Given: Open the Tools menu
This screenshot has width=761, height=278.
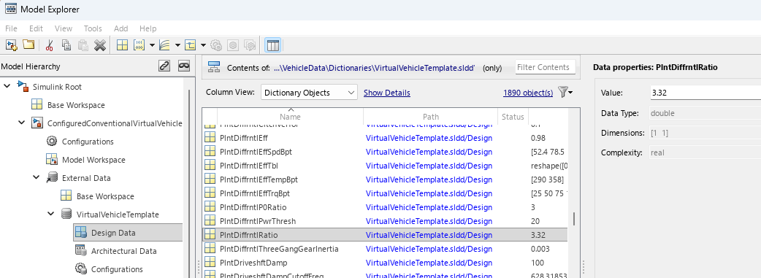Looking at the screenshot, I should click(x=93, y=28).
